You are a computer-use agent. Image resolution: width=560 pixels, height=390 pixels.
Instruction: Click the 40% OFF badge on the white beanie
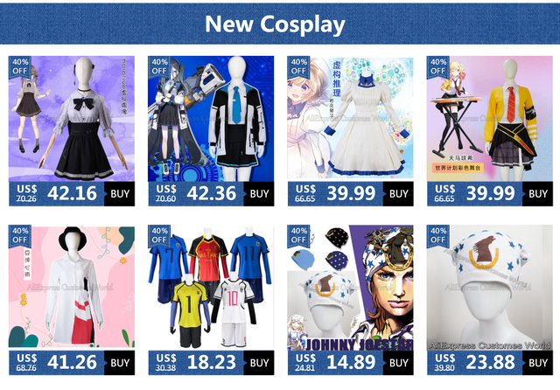point(437,235)
